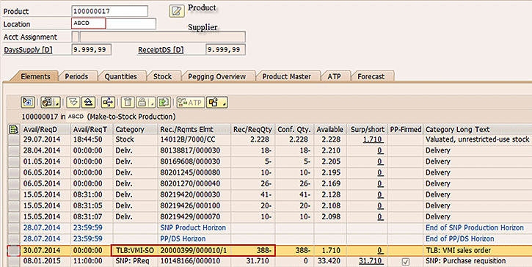The width and height of the screenshot is (532, 267).
Task: Click purchase requisition 10148166/000010
Action: [190, 261]
